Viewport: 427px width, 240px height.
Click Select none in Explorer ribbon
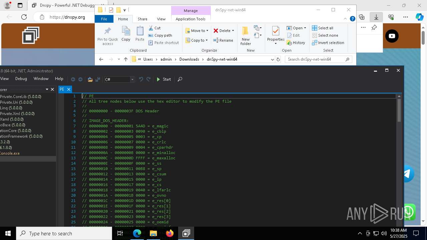325,35
